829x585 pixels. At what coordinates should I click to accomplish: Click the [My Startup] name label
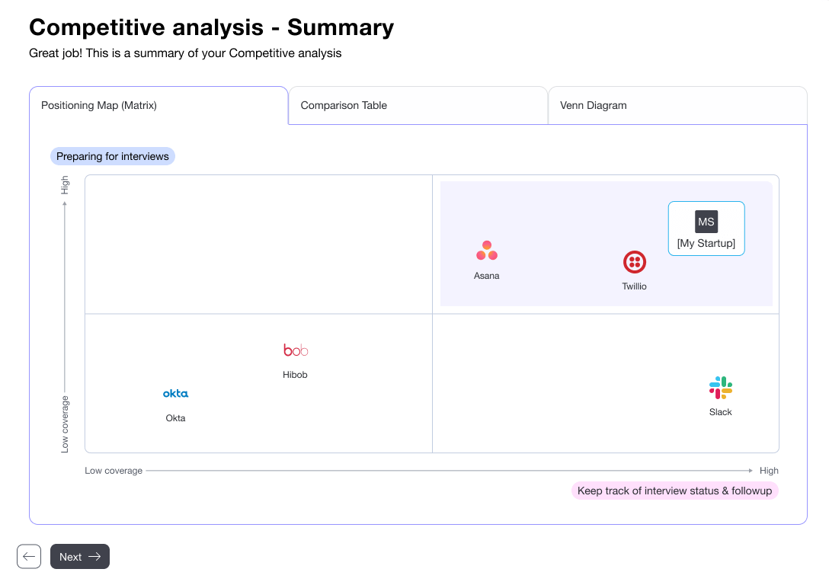pos(706,244)
